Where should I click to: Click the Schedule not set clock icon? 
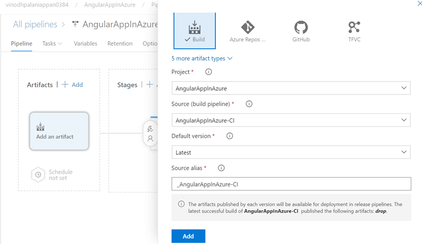pos(38,175)
